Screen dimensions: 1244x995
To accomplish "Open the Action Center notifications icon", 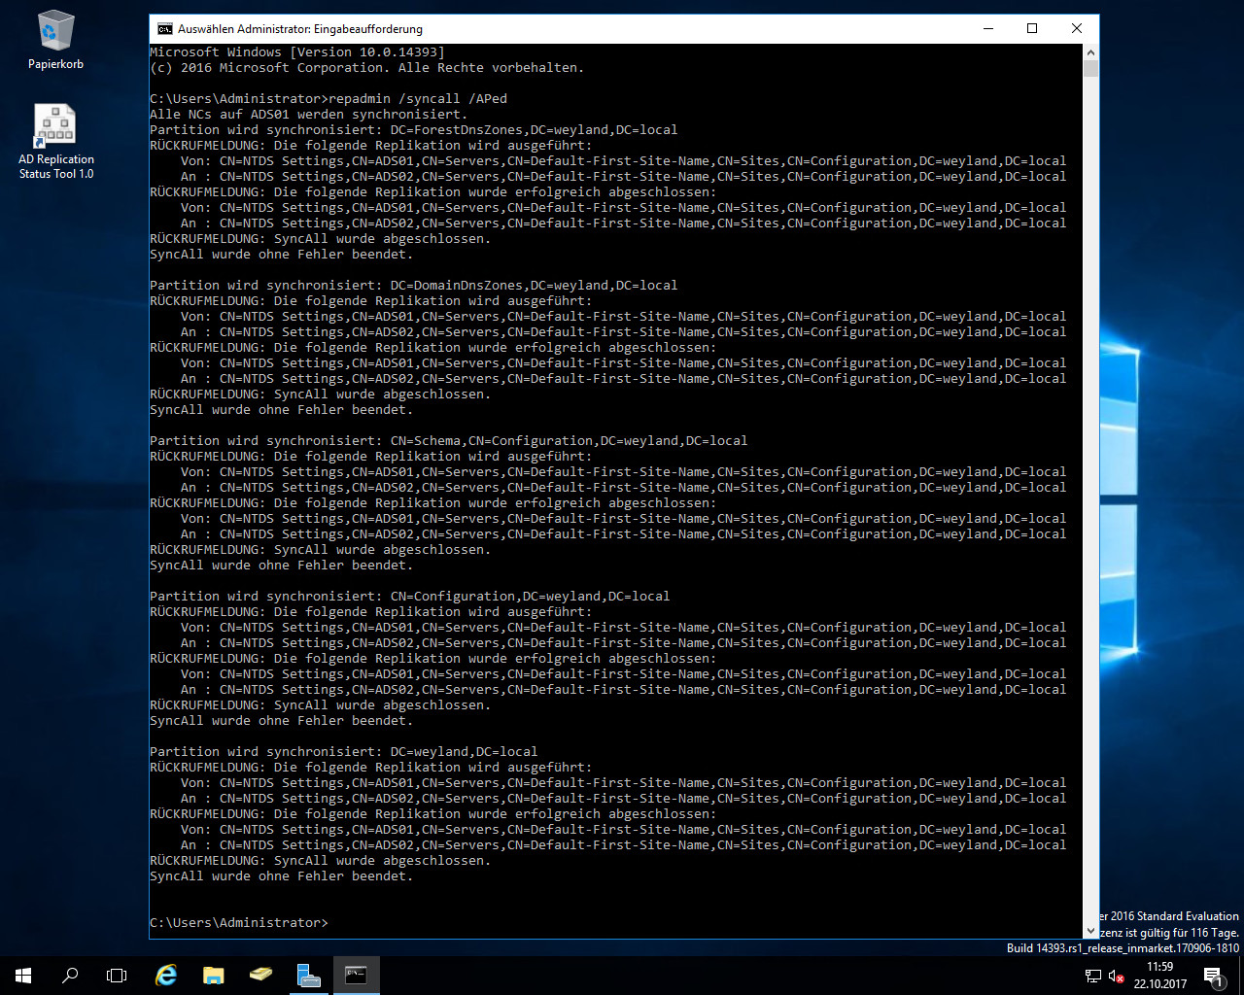I will click(1213, 976).
